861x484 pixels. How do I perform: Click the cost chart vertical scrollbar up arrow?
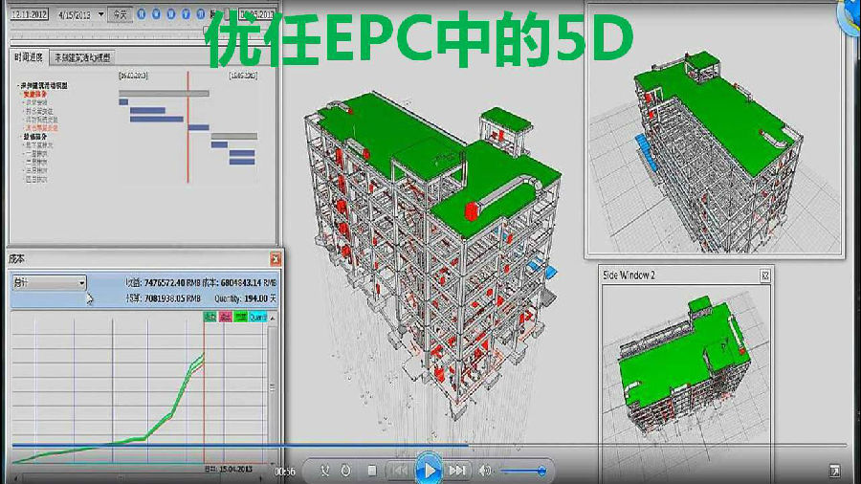[273, 318]
